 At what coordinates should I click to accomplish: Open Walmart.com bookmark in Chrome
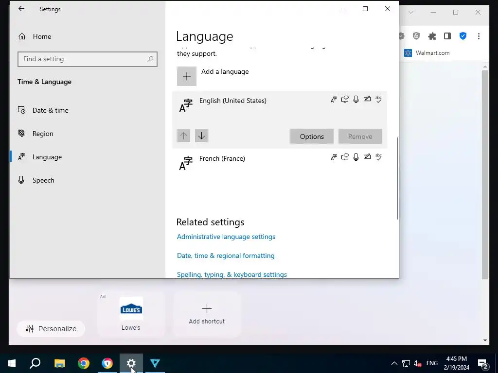point(427,53)
